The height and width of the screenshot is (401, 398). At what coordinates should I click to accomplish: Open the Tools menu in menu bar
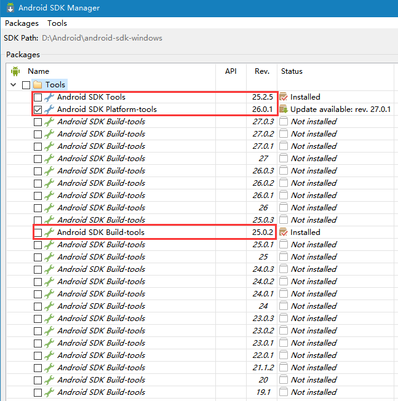click(x=57, y=23)
